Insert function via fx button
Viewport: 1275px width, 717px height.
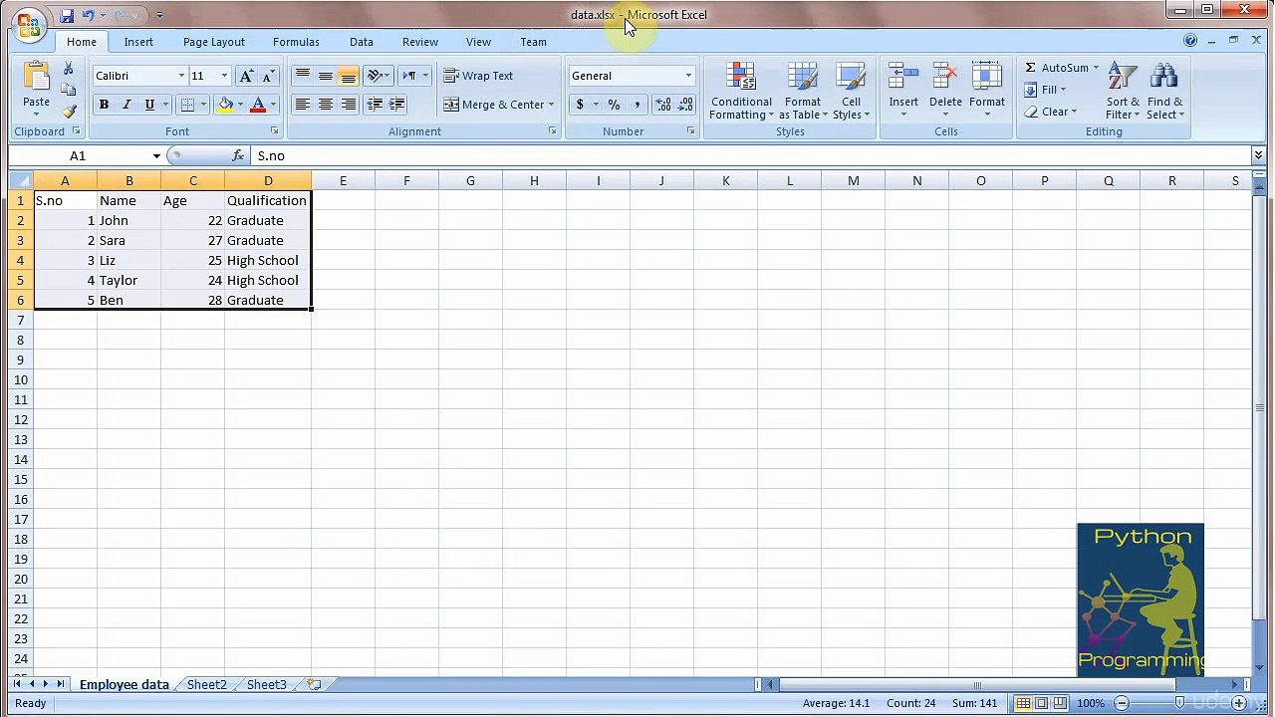tap(238, 155)
